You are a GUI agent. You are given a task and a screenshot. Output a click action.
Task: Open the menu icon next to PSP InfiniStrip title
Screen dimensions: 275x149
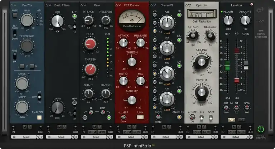point(153,145)
